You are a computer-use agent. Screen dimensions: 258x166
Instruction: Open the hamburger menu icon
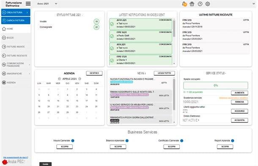pyautogui.click(x=28, y=4)
